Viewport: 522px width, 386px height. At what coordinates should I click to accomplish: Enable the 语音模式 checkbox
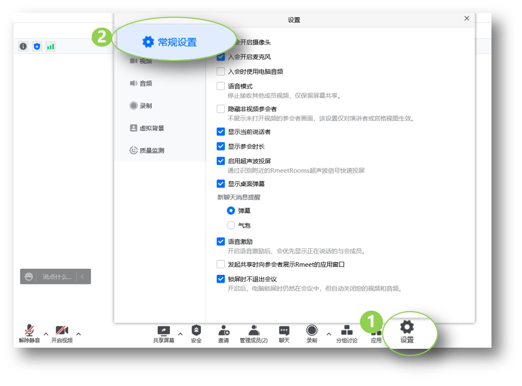[x=221, y=86]
